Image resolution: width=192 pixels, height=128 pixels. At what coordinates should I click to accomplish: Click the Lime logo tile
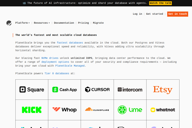pos(130,110)
